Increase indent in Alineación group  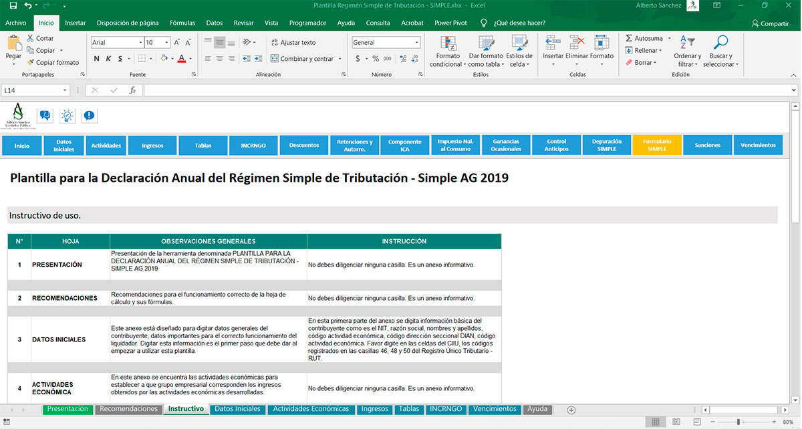[257, 59]
